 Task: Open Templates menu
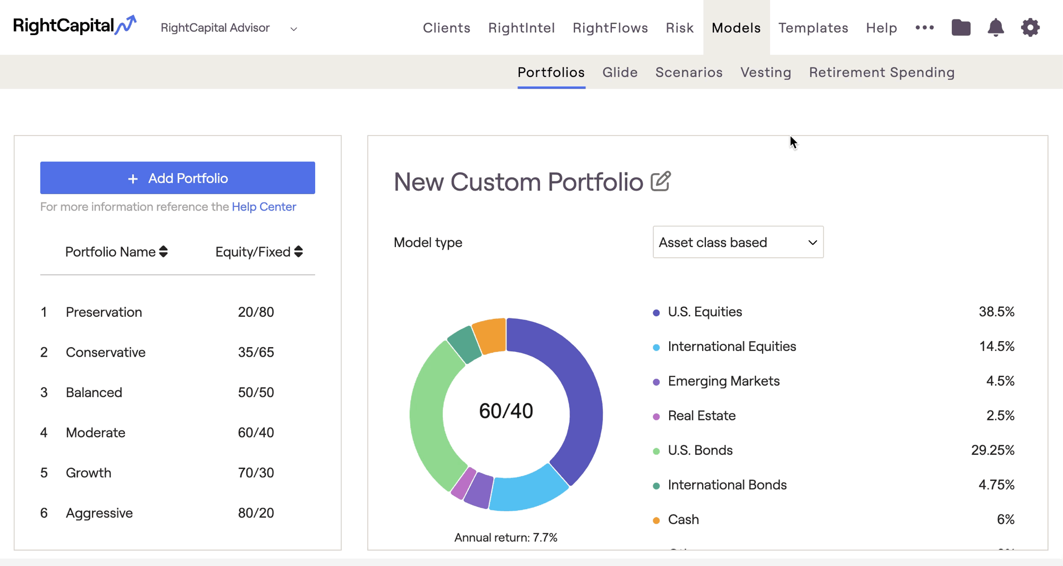pos(813,28)
